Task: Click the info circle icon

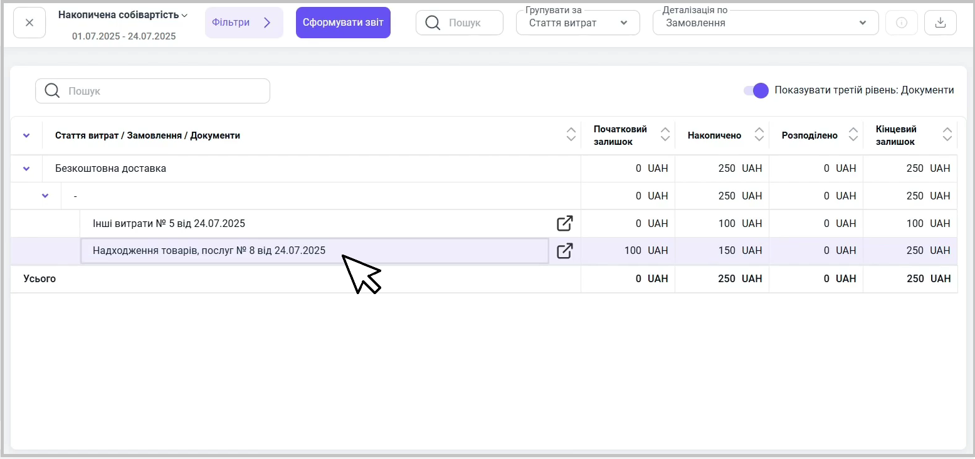Action: [902, 23]
